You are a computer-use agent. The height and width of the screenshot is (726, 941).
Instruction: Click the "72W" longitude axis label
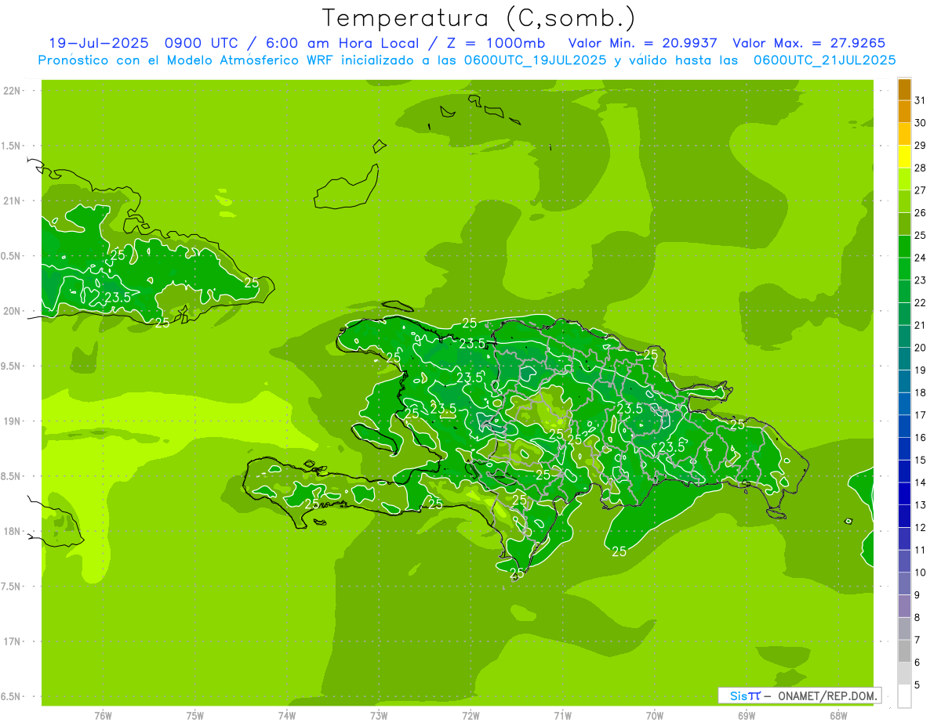pyautogui.click(x=470, y=715)
